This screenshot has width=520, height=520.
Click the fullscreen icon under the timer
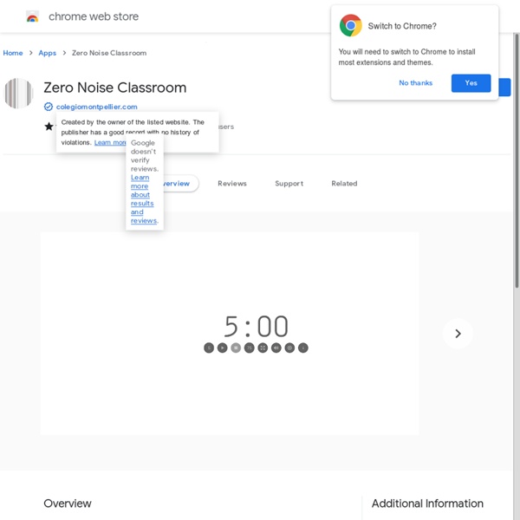[x=263, y=348]
